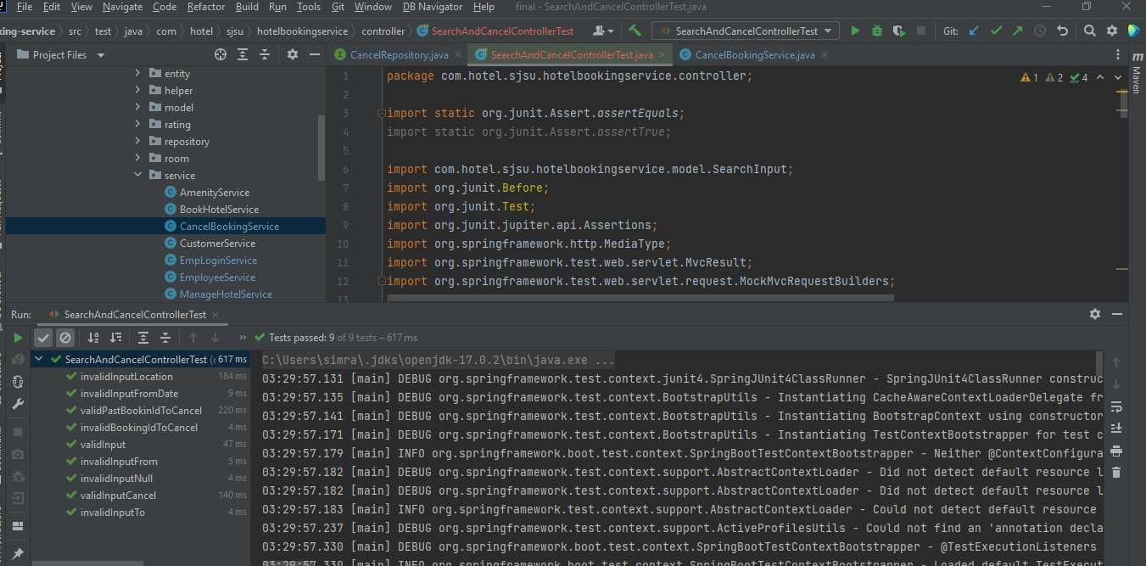Rerun the tests with green play icon
The image size is (1146, 566).
[17, 337]
